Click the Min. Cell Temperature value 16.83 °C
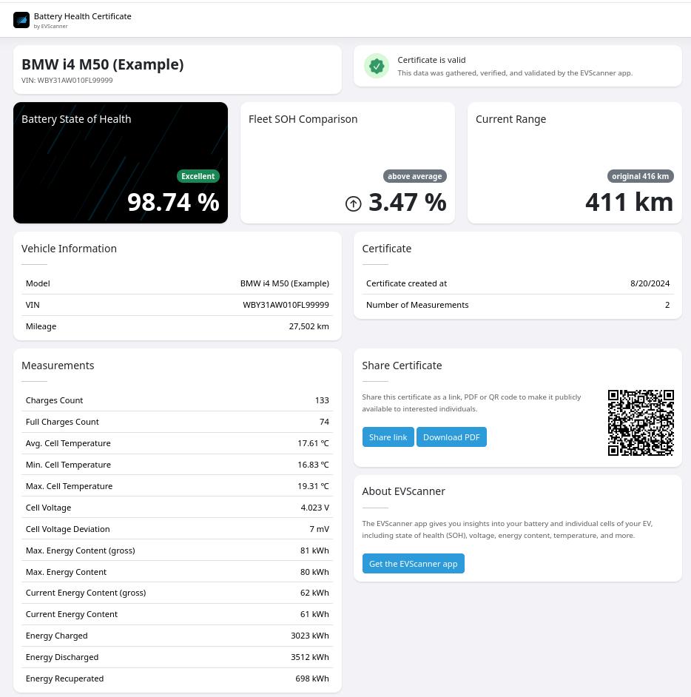691x697 pixels. tap(313, 465)
